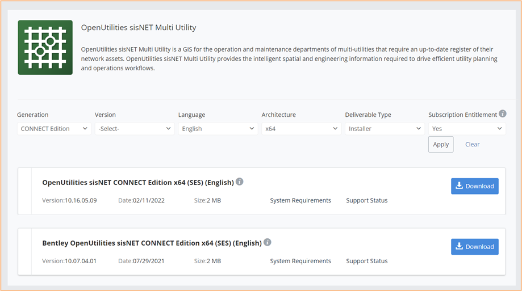Open the Generation dropdown showing CONNECT Edition
The height and width of the screenshot is (291, 522).
pyautogui.click(x=54, y=129)
